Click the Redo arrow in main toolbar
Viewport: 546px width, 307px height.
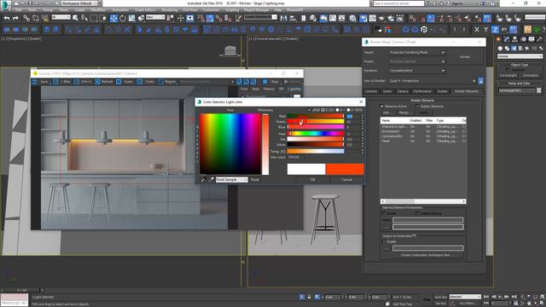pos(15,18)
